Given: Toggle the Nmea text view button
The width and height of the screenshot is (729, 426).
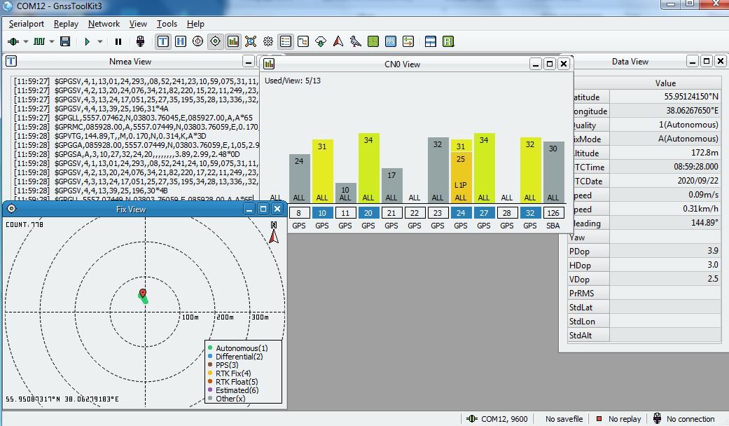Looking at the screenshot, I should click(163, 42).
